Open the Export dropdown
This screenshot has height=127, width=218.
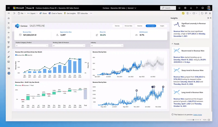click(33, 13)
